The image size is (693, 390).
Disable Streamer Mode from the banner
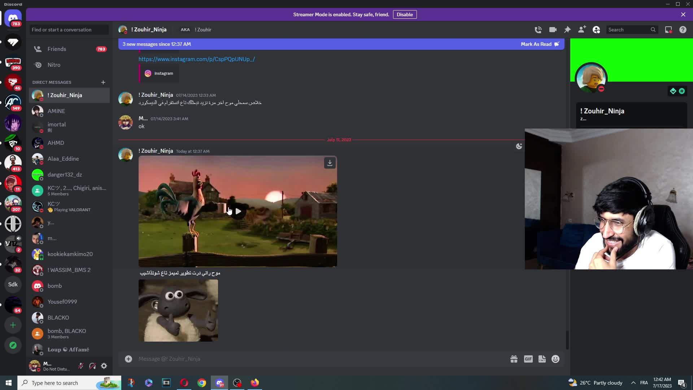click(x=405, y=14)
